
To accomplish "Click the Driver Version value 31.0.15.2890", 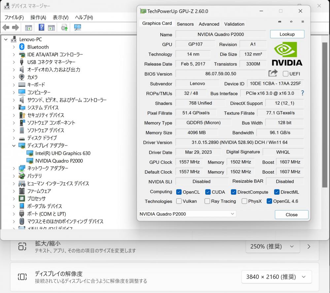I will [240, 142].
